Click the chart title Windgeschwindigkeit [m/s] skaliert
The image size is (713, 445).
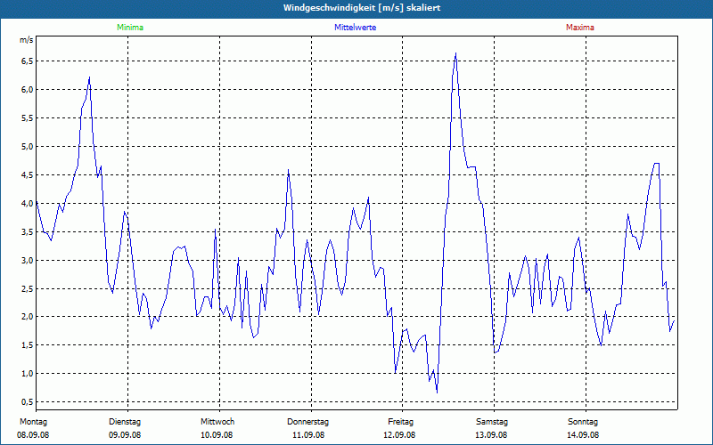[362, 8]
